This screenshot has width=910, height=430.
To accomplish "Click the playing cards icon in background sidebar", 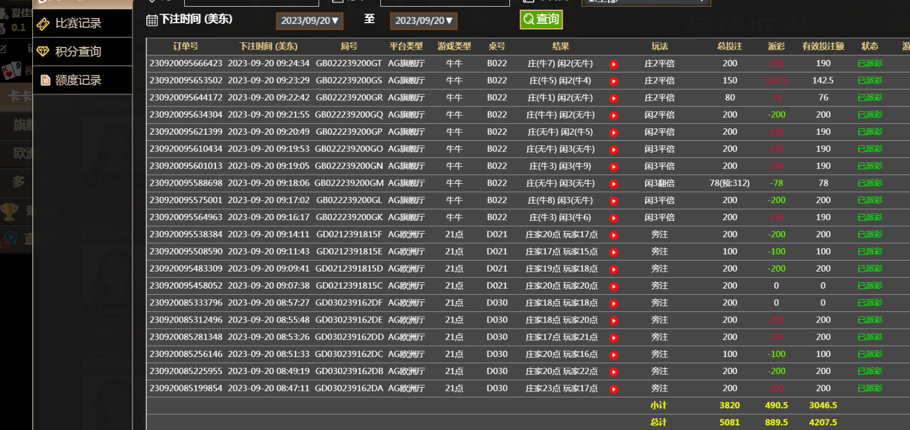I will pos(11,71).
